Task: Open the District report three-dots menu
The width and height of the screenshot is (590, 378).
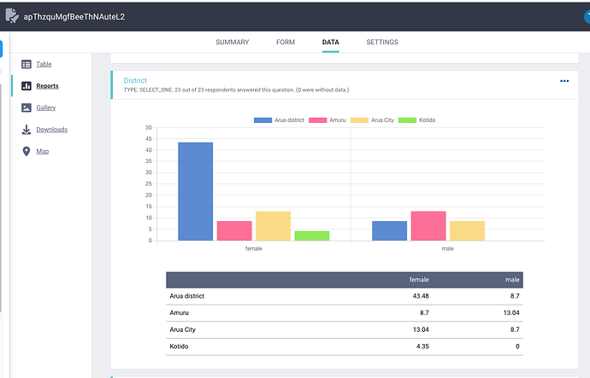Action: [x=564, y=81]
